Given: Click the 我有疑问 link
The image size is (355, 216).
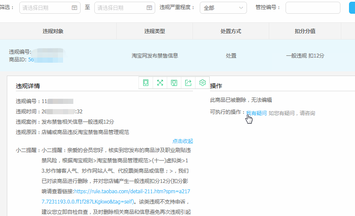Looking at the screenshot, I should point(256,113).
